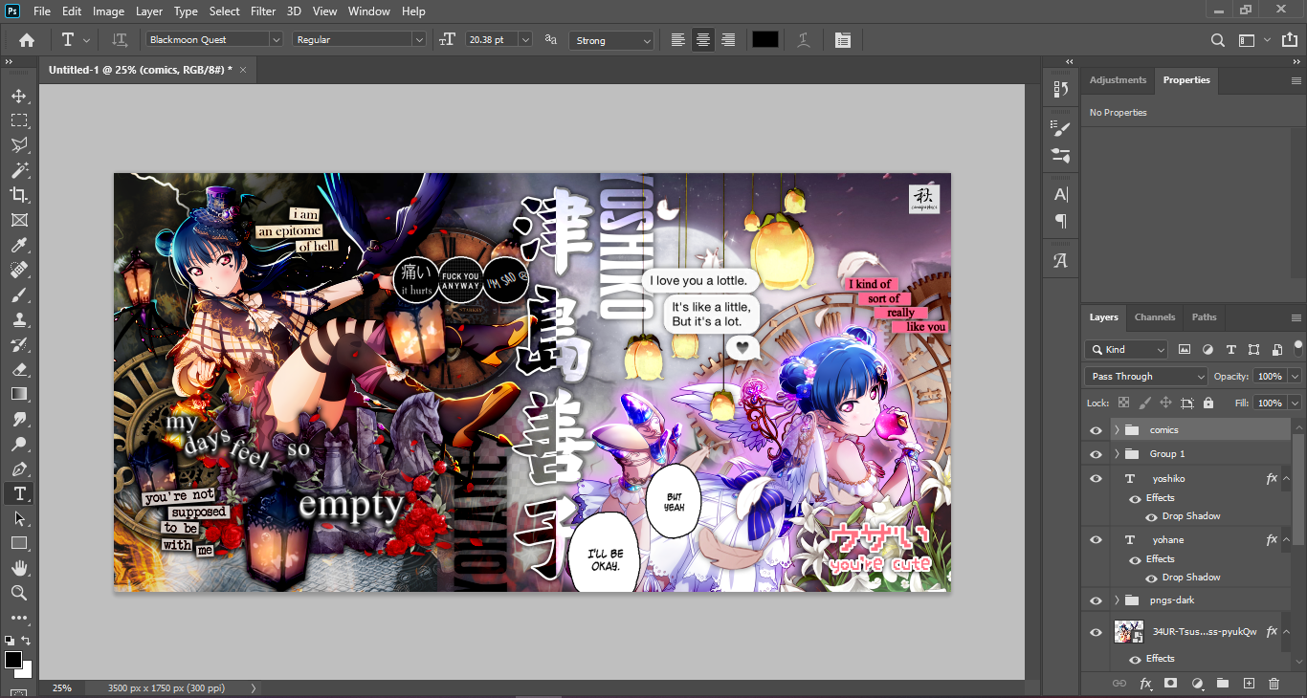Select the Dodge tool

(18, 444)
